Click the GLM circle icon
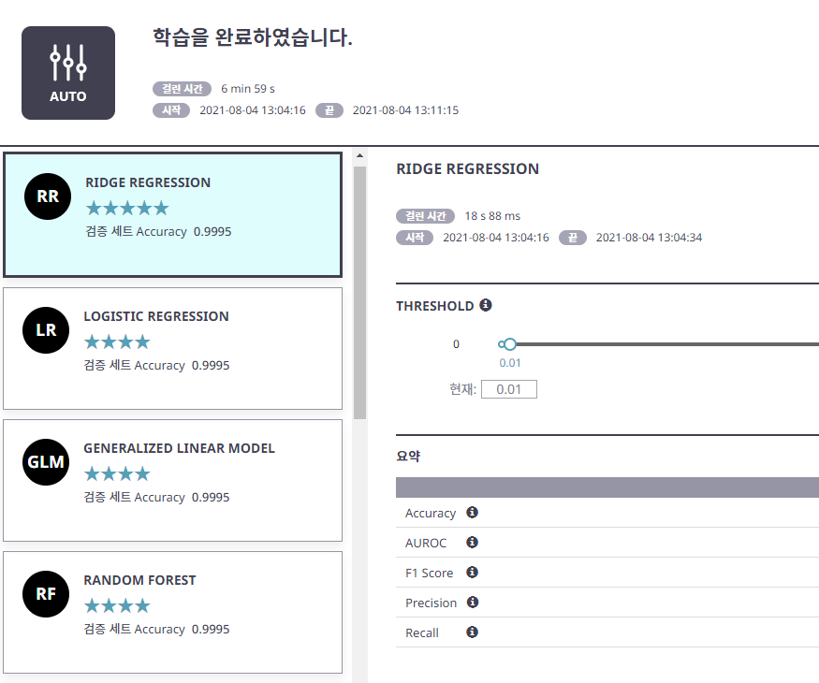 46,461
